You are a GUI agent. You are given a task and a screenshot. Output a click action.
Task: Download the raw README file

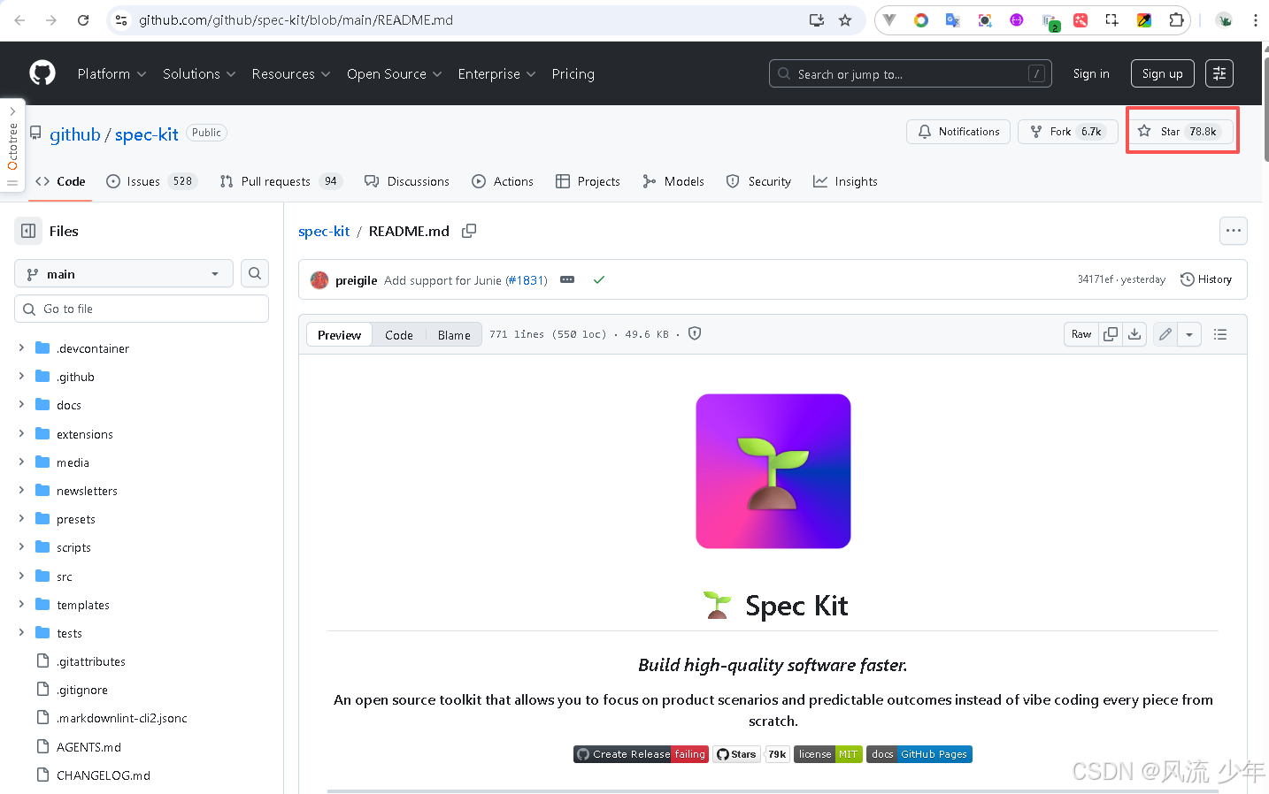point(1134,334)
